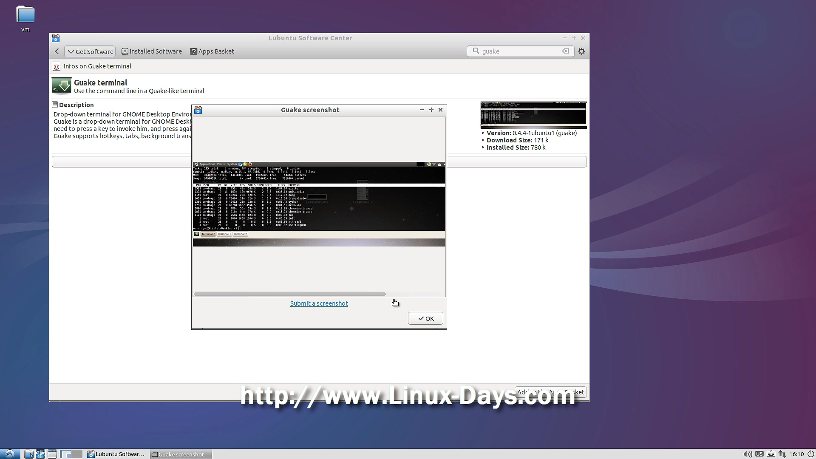Confirm with the OK button
The image size is (816, 459).
(x=425, y=318)
